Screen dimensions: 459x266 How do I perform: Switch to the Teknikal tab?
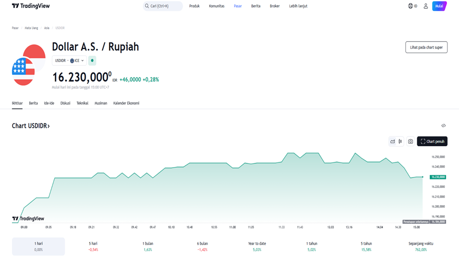(82, 103)
